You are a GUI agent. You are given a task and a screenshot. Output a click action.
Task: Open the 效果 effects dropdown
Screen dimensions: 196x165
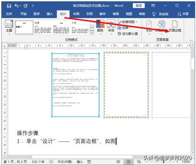coord(124,27)
